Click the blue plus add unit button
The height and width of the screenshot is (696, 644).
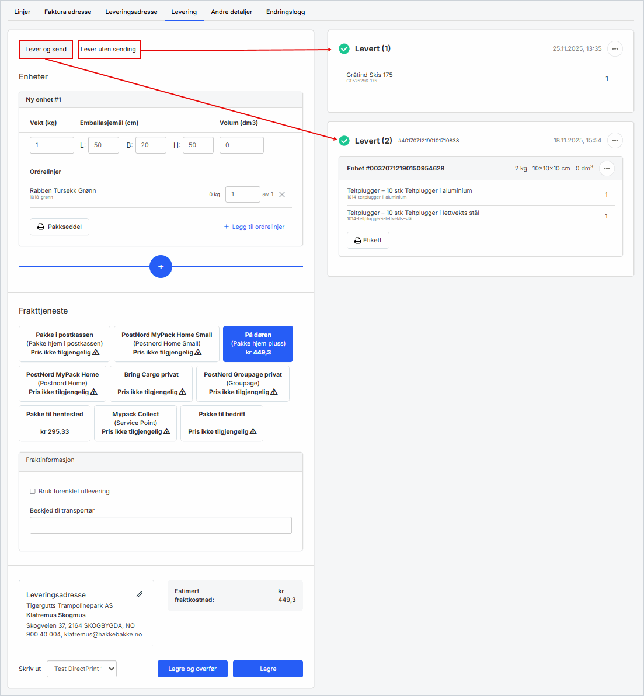point(161,267)
